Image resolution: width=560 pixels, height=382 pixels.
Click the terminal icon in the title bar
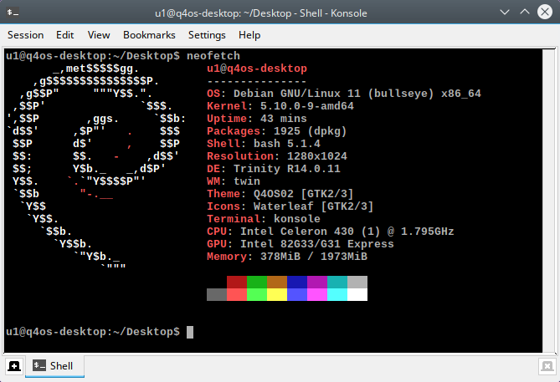pos(13,13)
